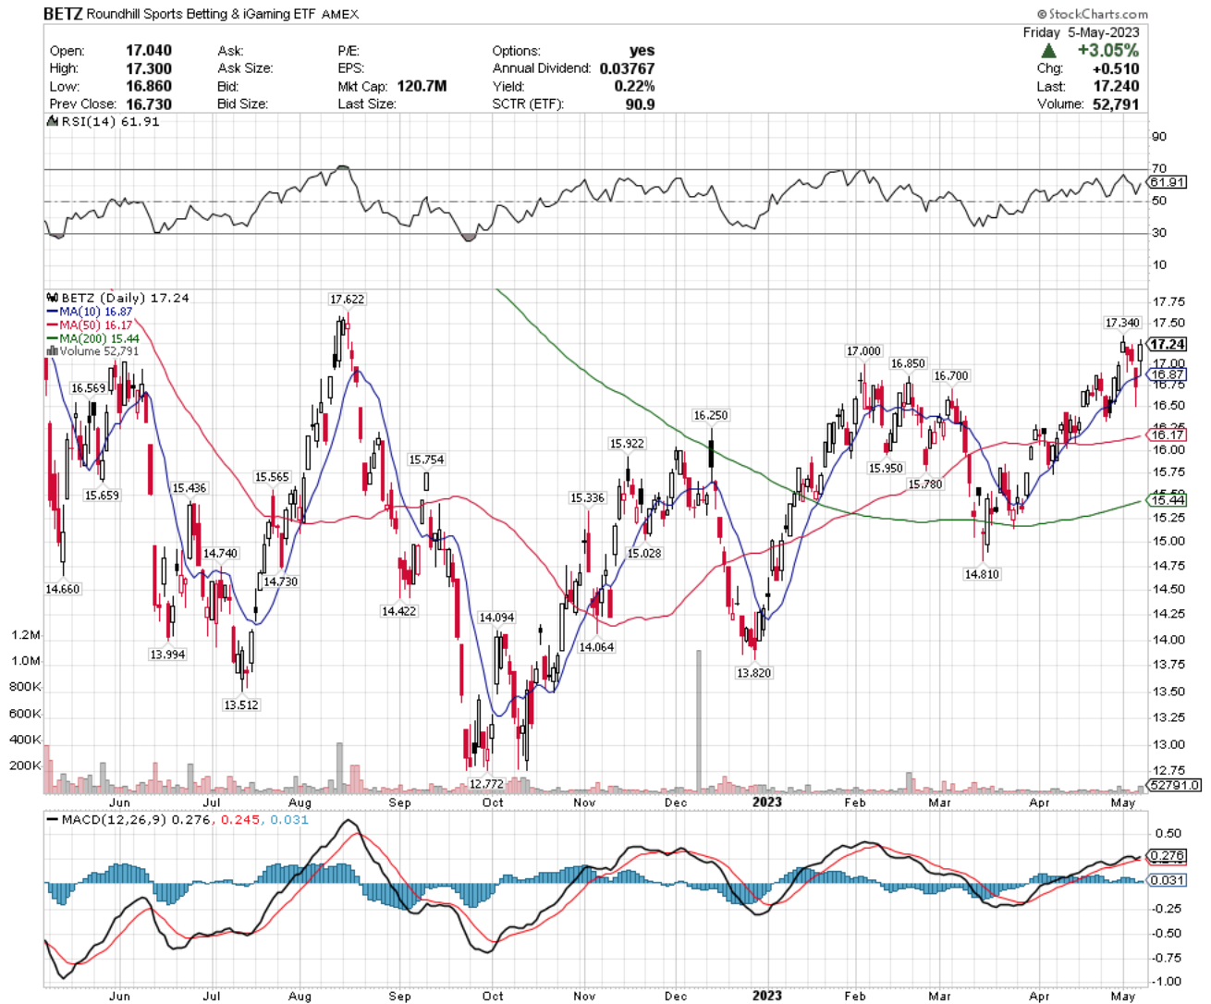Viewport: 1211px width, 1004px height.
Task: Click the MA(10) axis tag 16.87
Action: point(1168,374)
